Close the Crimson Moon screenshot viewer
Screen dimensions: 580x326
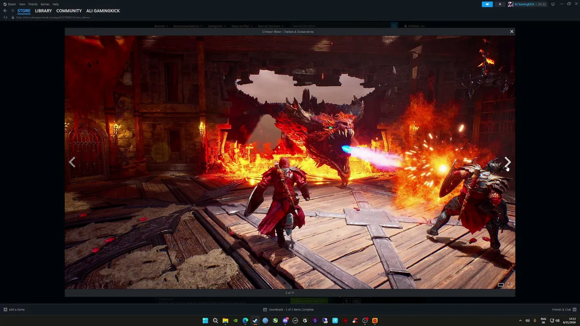click(512, 32)
